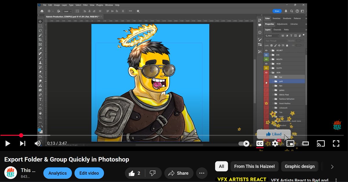Select Graphic design chip
The image size is (348, 182).
click(x=300, y=166)
